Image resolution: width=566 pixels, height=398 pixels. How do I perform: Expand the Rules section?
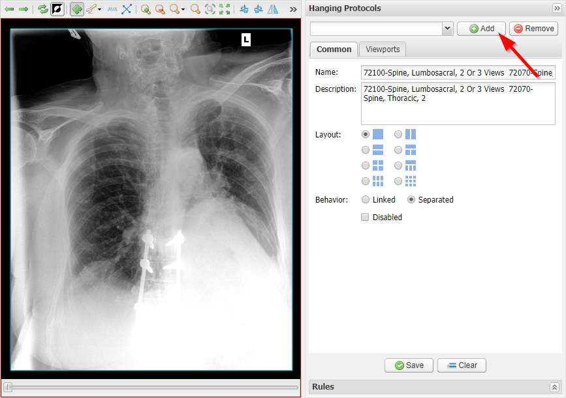point(554,387)
